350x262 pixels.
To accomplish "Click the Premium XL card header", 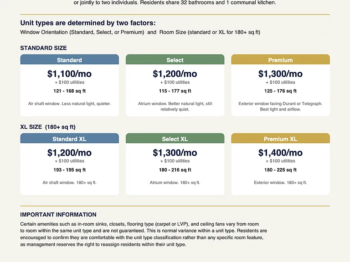I will coord(280,138).
